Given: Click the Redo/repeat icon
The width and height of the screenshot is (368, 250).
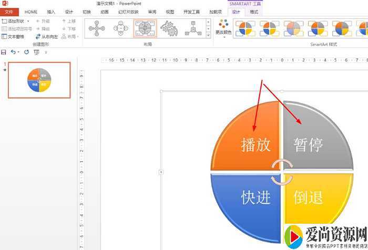Looking at the screenshot, I should [26, 53].
